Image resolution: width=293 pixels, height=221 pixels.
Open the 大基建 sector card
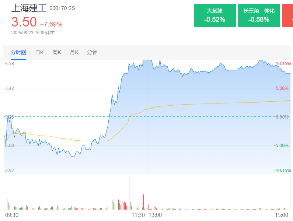pyautogui.click(x=214, y=15)
